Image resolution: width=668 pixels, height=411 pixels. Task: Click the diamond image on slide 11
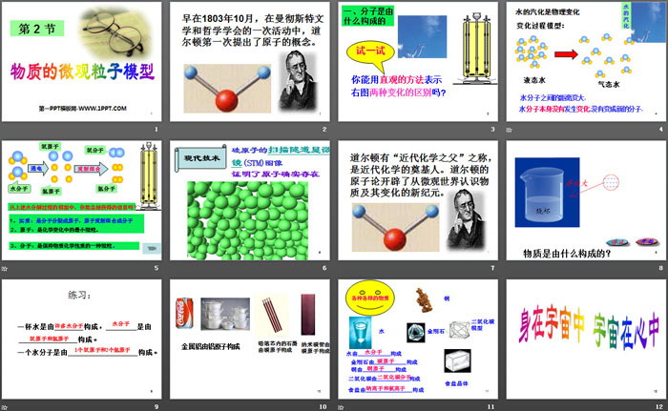(415, 333)
